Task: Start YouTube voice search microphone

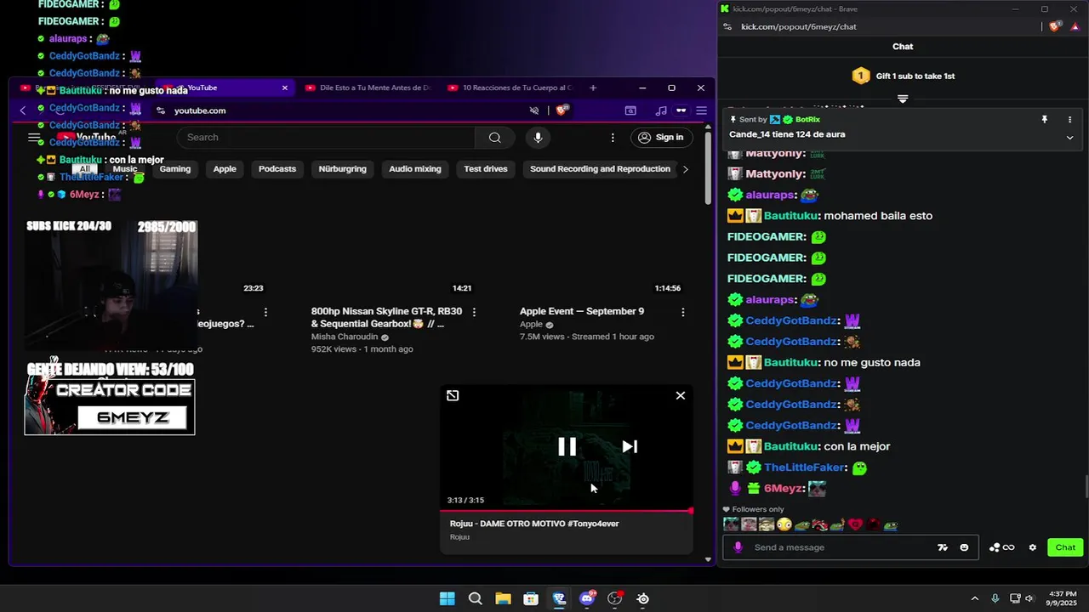Action: coord(538,137)
